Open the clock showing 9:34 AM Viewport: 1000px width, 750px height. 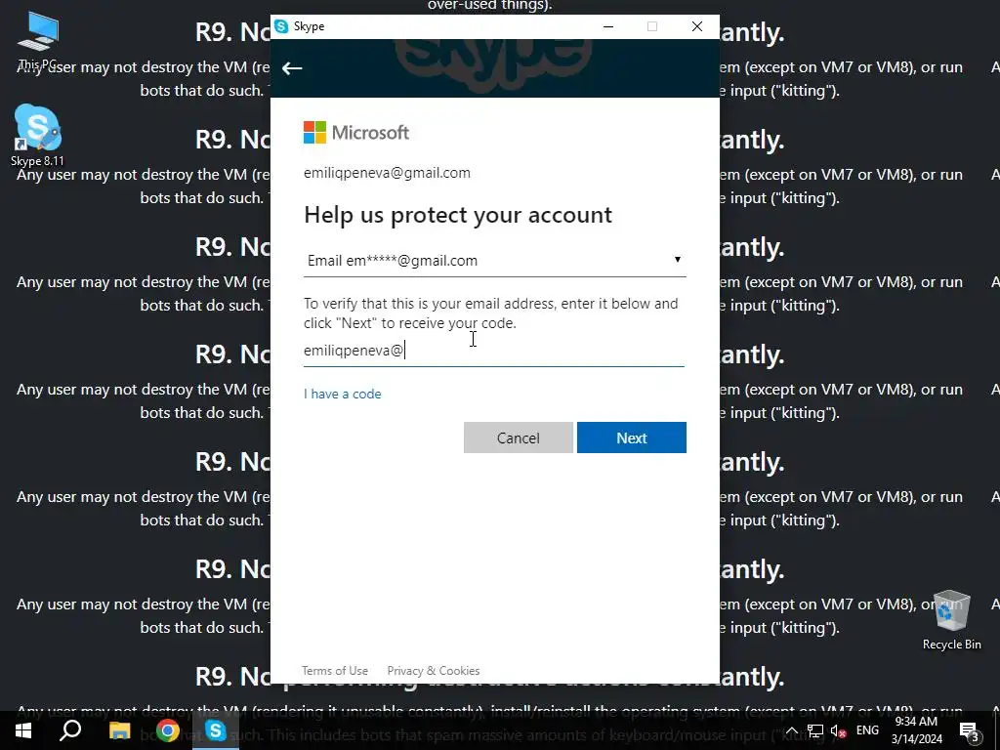coord(916,730)
